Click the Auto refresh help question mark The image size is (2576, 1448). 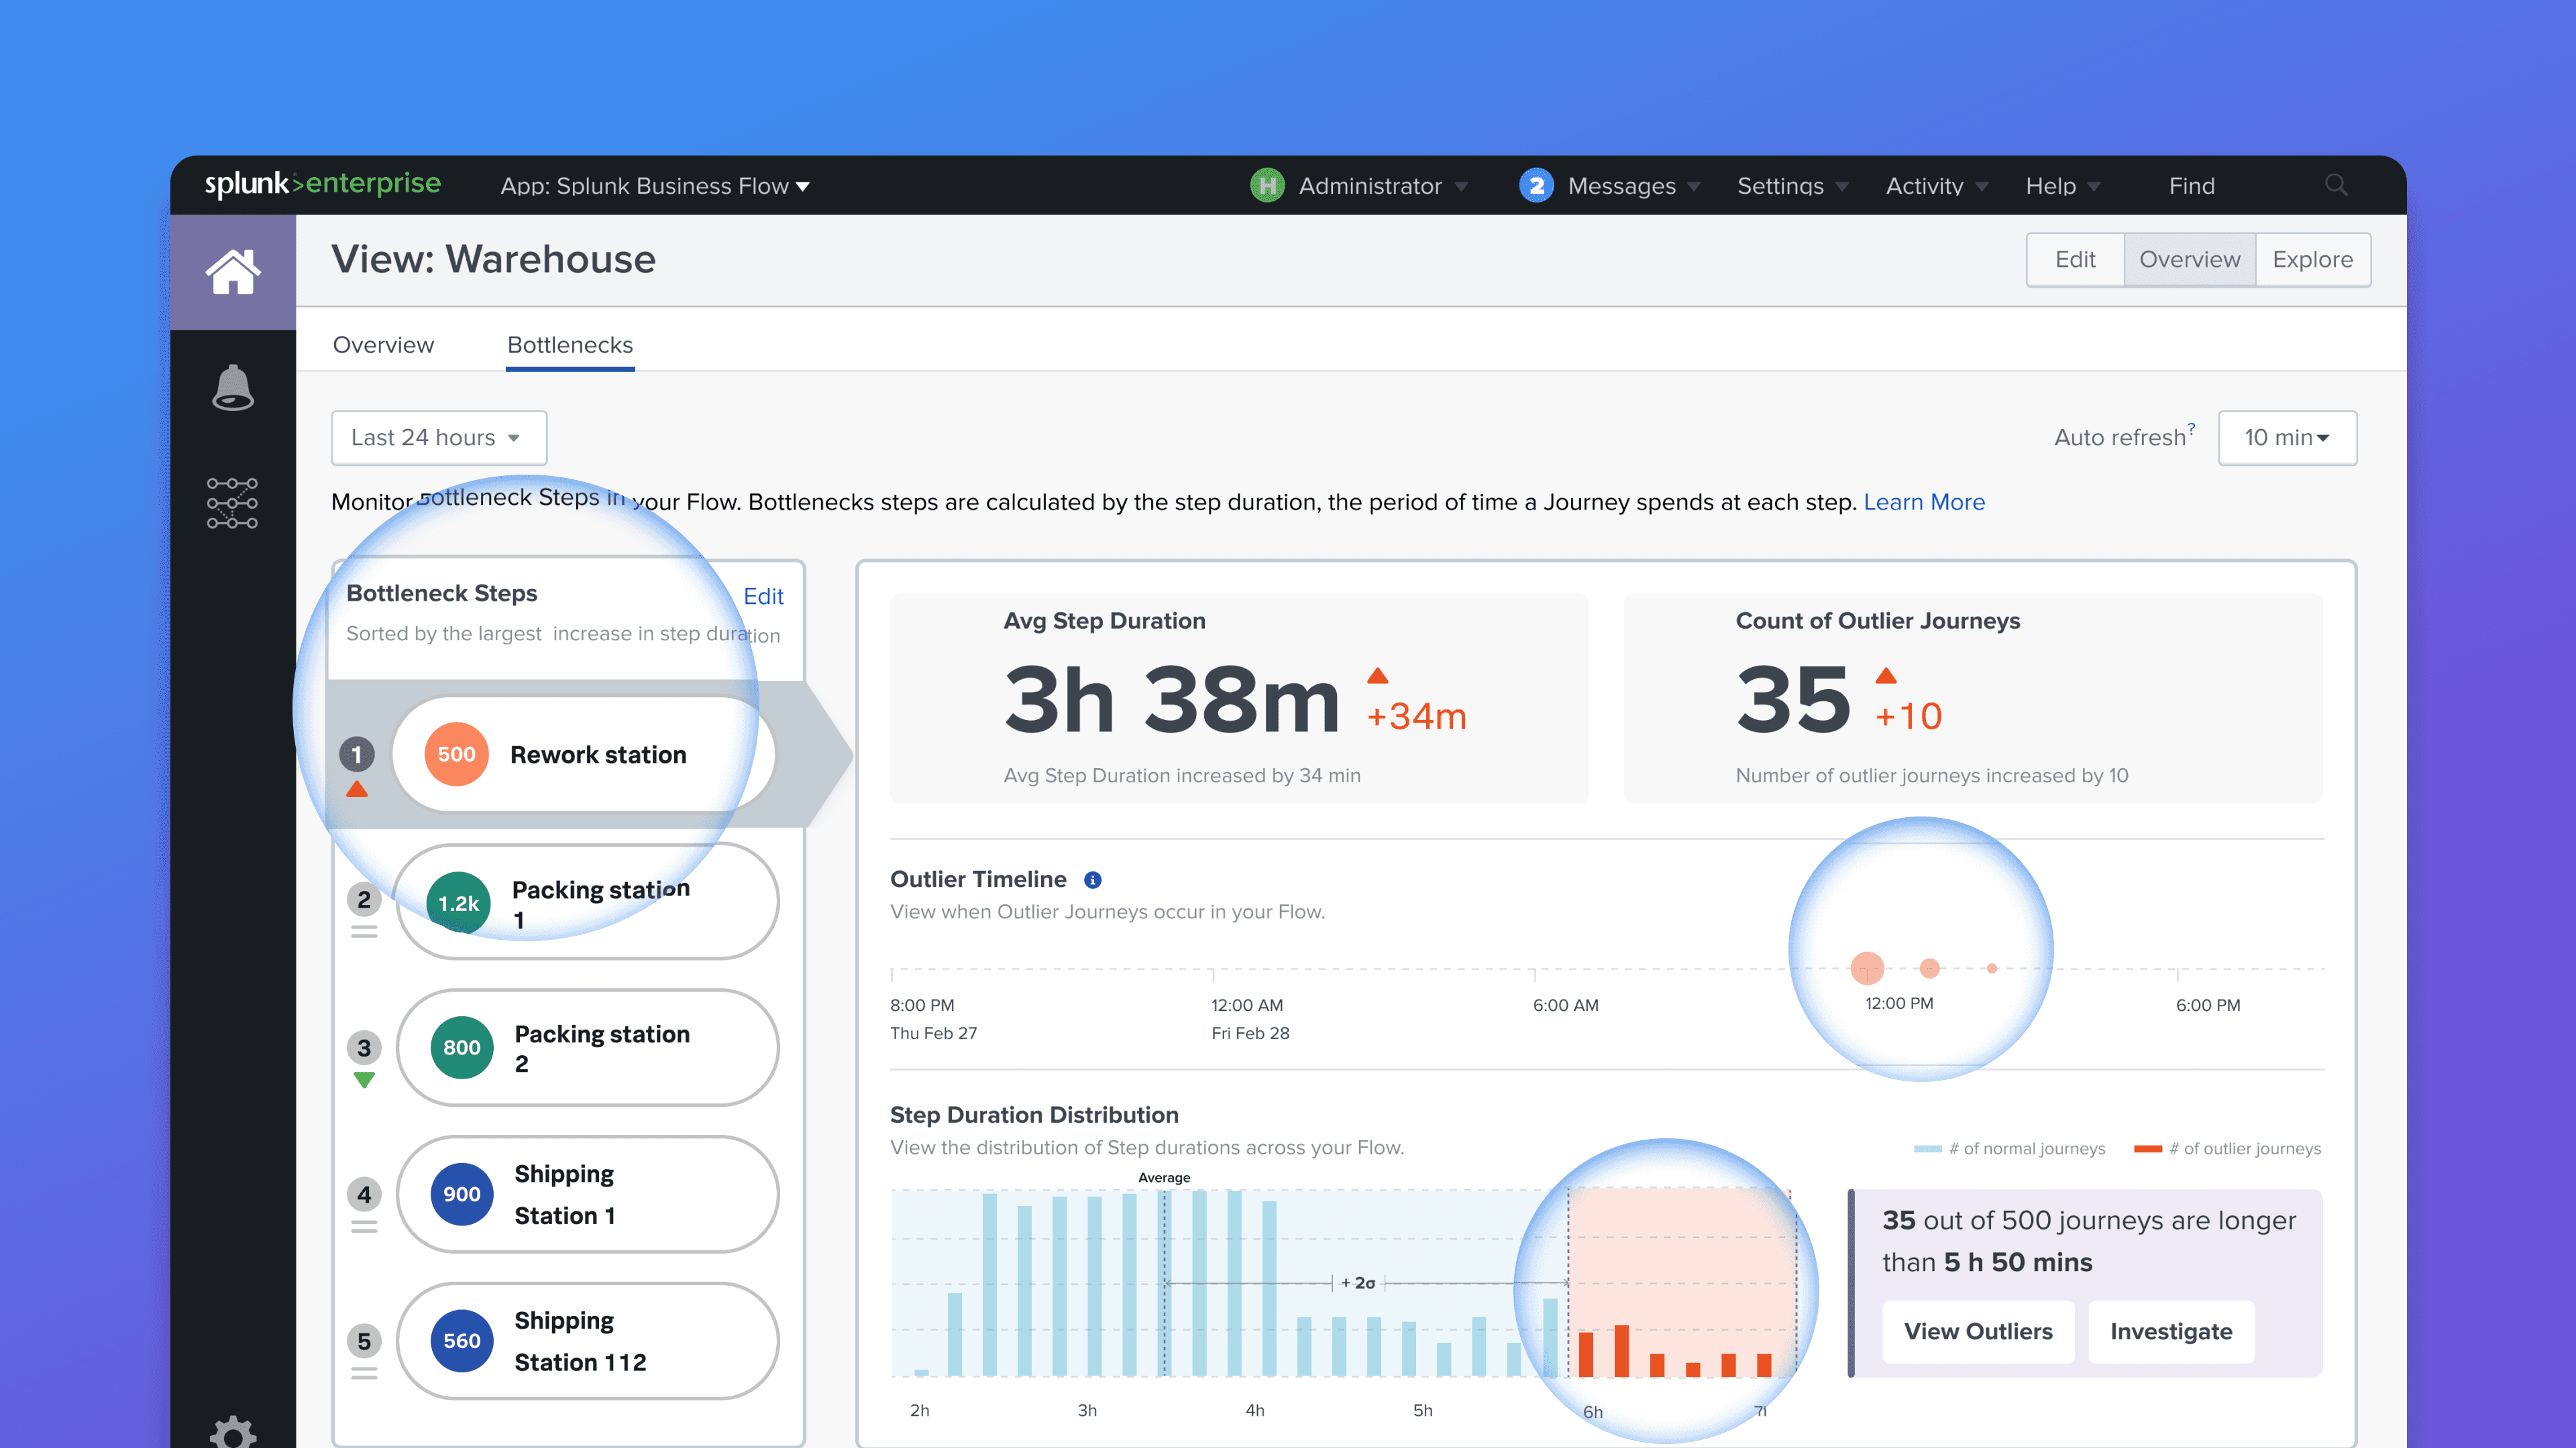pyautogui.click(x=2190, y=428)
